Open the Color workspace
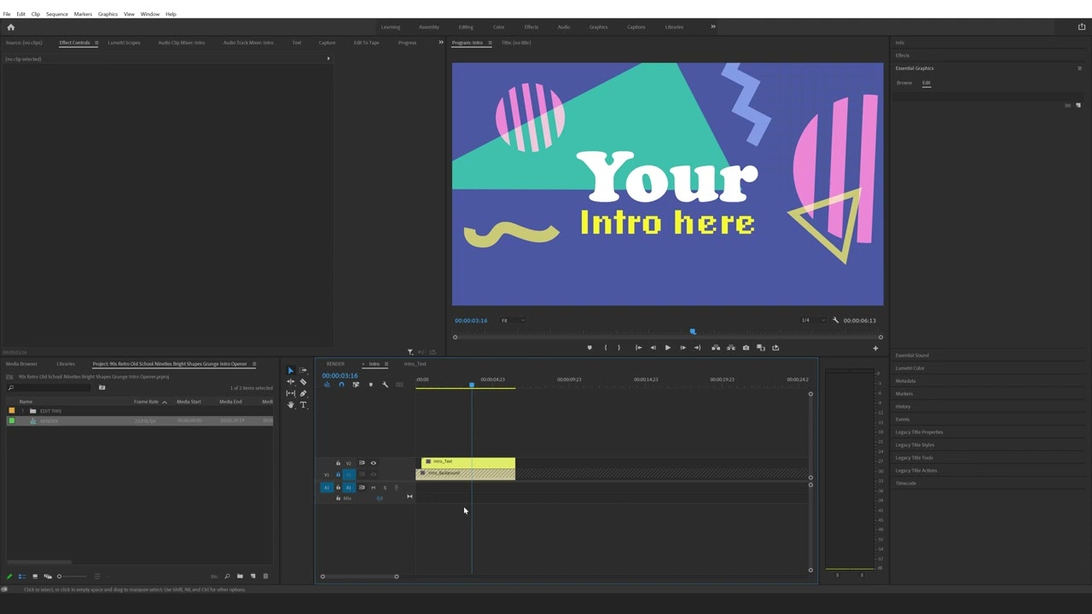Screen dimensions: 1092x614 (498, 26)
